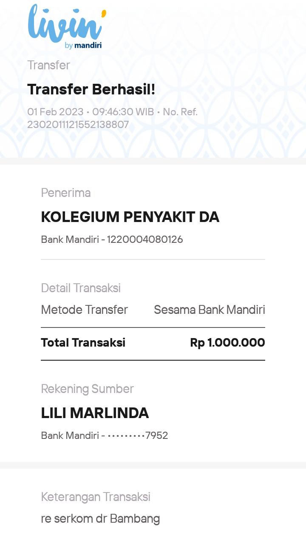
Task: Select the amount Rp 1.000.000
Action: point(227,342)
